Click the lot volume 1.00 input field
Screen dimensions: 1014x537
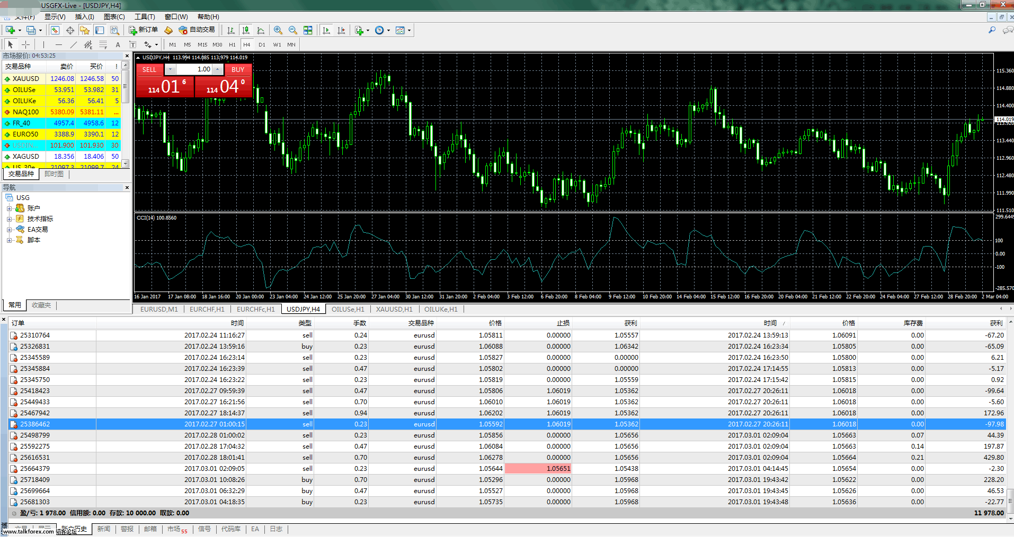[193, 70]
